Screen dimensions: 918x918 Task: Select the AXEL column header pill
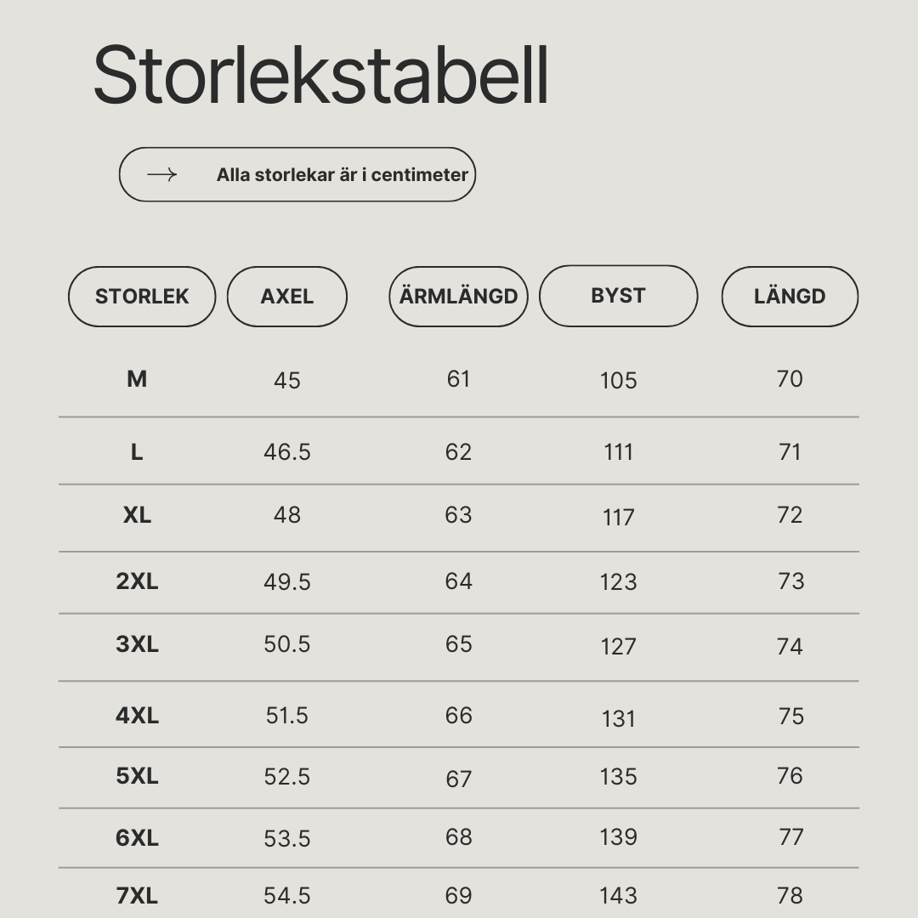click(287, 297)
